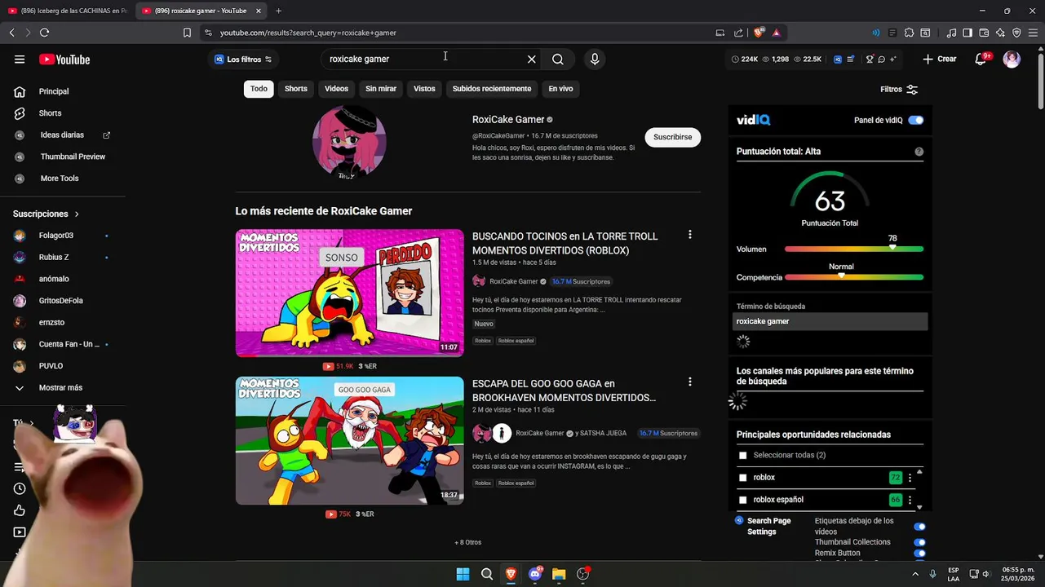This screenshot has height=587, width=1045.
Task: Open the RoxiCake Gamer channel avatar
Action: coord(349,142)
